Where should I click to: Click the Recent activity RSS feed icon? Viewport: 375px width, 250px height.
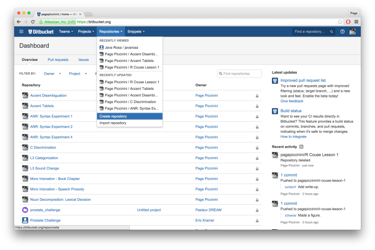(301, 147)
